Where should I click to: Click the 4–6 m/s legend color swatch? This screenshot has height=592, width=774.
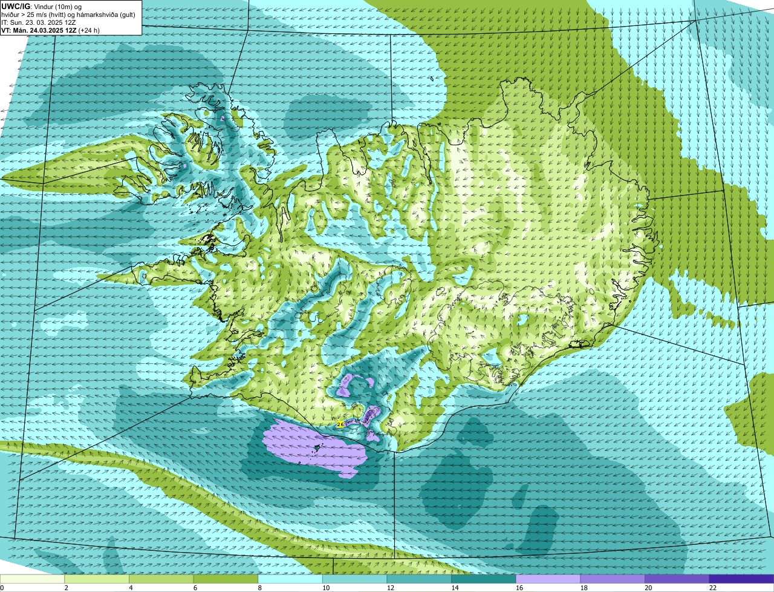[161, 579]
